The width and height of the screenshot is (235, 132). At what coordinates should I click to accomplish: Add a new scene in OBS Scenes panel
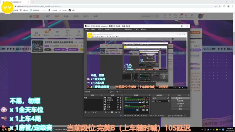coord(85,112)
